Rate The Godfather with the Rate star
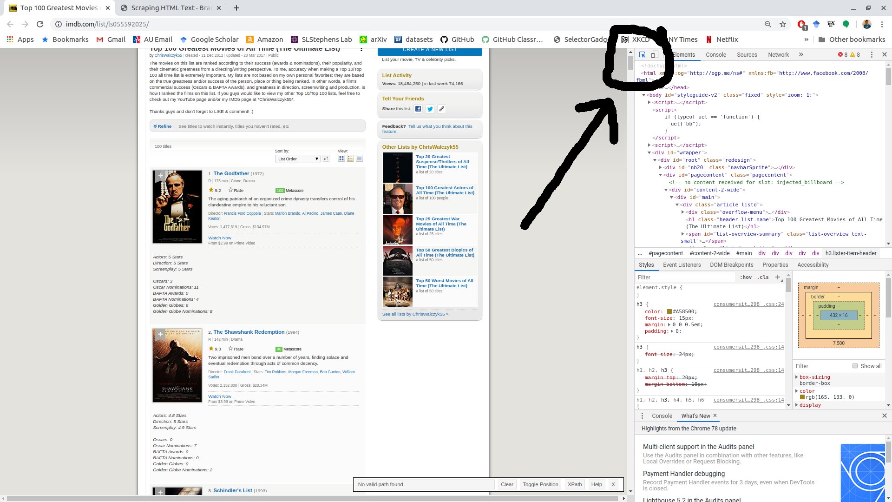This screenshot has width=892, height=502. pyautogui.click(x=236, y=190)
